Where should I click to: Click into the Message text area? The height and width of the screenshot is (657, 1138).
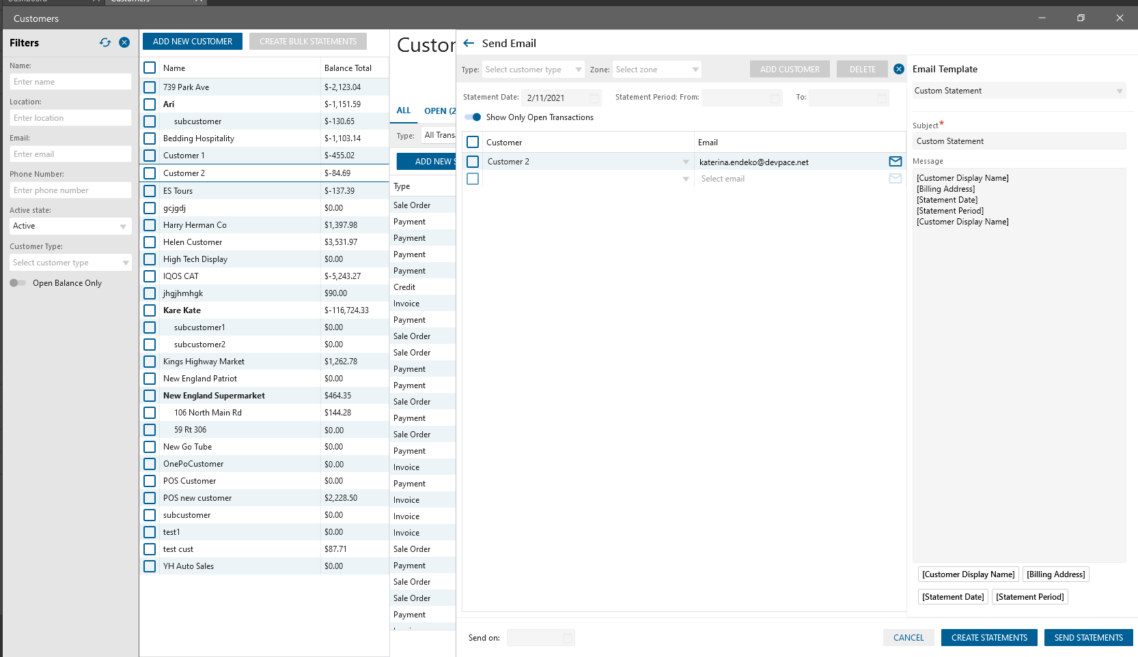1019,365
